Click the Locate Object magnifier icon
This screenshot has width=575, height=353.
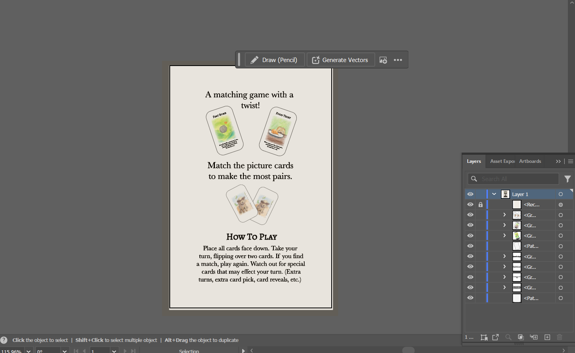pos(509,337)
